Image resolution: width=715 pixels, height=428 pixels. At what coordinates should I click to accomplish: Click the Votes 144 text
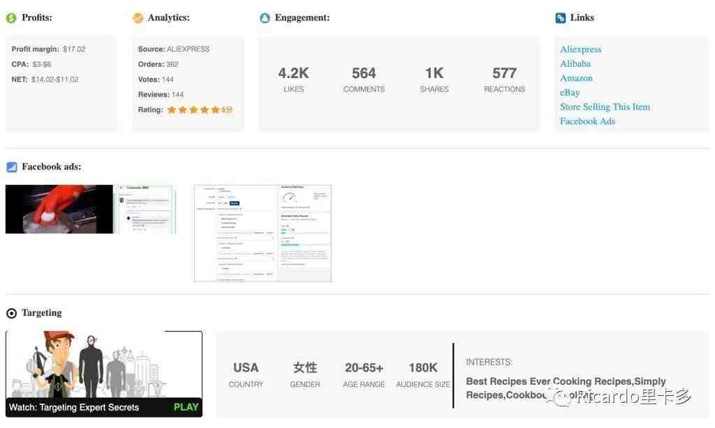pos(156,79)
